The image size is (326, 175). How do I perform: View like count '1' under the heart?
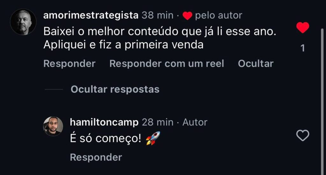pos(303,48)
